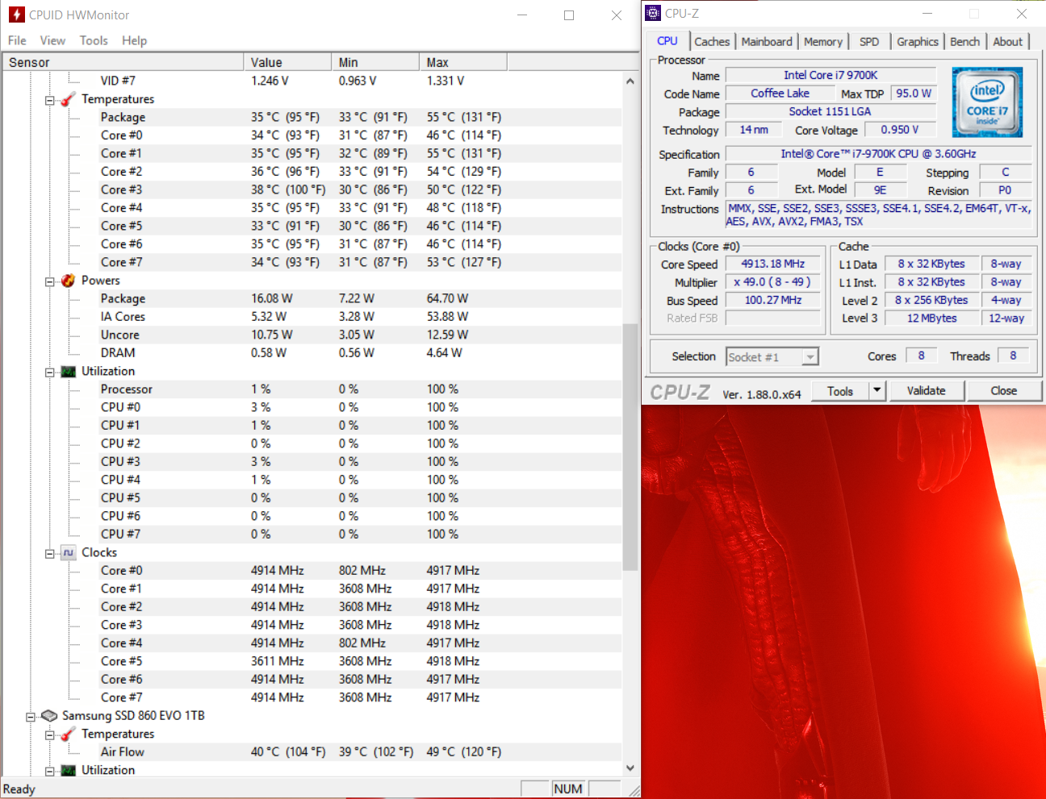This screenshot has width=1046, height=799.
Task: Open the View menu in HWMonitor
Action: coord(52,40)
